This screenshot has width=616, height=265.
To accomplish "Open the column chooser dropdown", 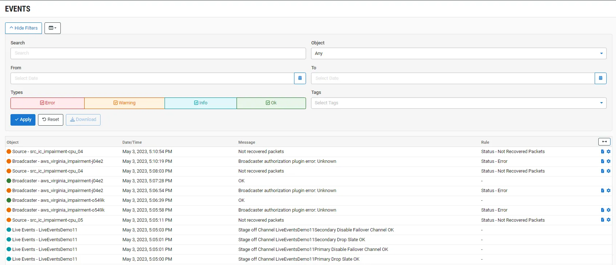I will point(52,28).
